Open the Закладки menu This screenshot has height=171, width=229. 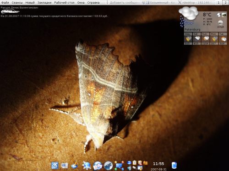point(44,3)
